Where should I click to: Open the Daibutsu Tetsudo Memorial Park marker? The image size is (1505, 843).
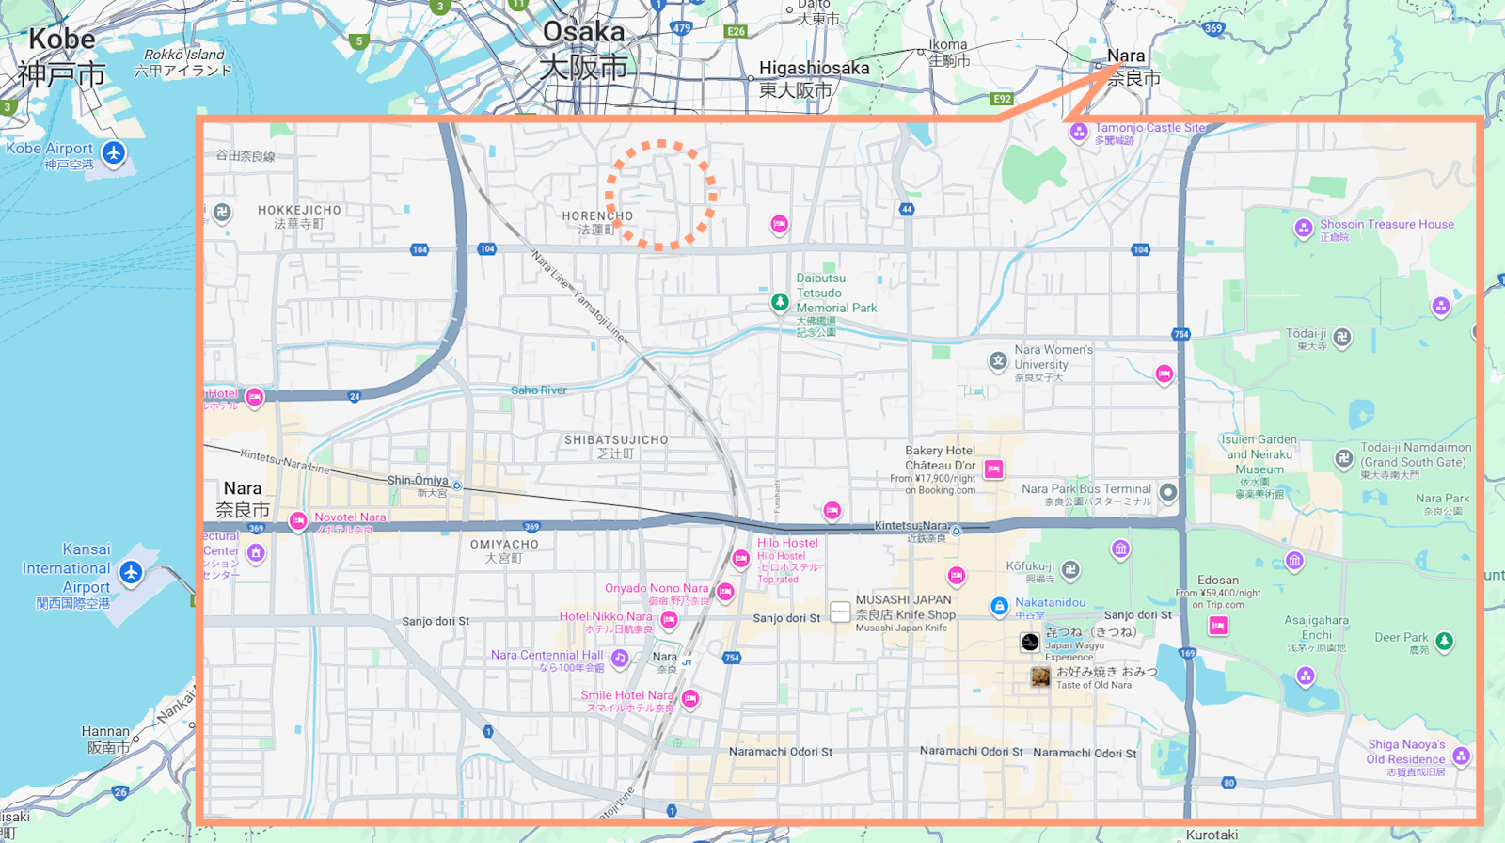point(780,302)
